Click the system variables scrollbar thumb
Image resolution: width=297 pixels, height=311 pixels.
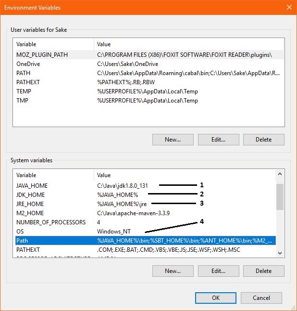tap(280, 196)
